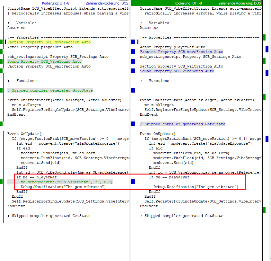Click green marker beside left 'Sound Property SCB_VibeSound Auto'
This screenshot has width=271, height=261.
click(x=1, y=61)
